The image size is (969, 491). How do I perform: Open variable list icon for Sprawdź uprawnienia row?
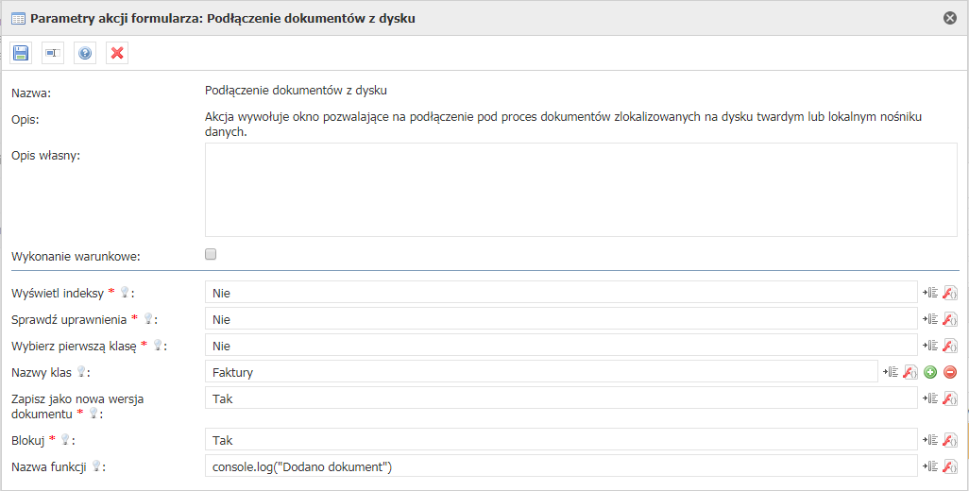click(930, 319)
